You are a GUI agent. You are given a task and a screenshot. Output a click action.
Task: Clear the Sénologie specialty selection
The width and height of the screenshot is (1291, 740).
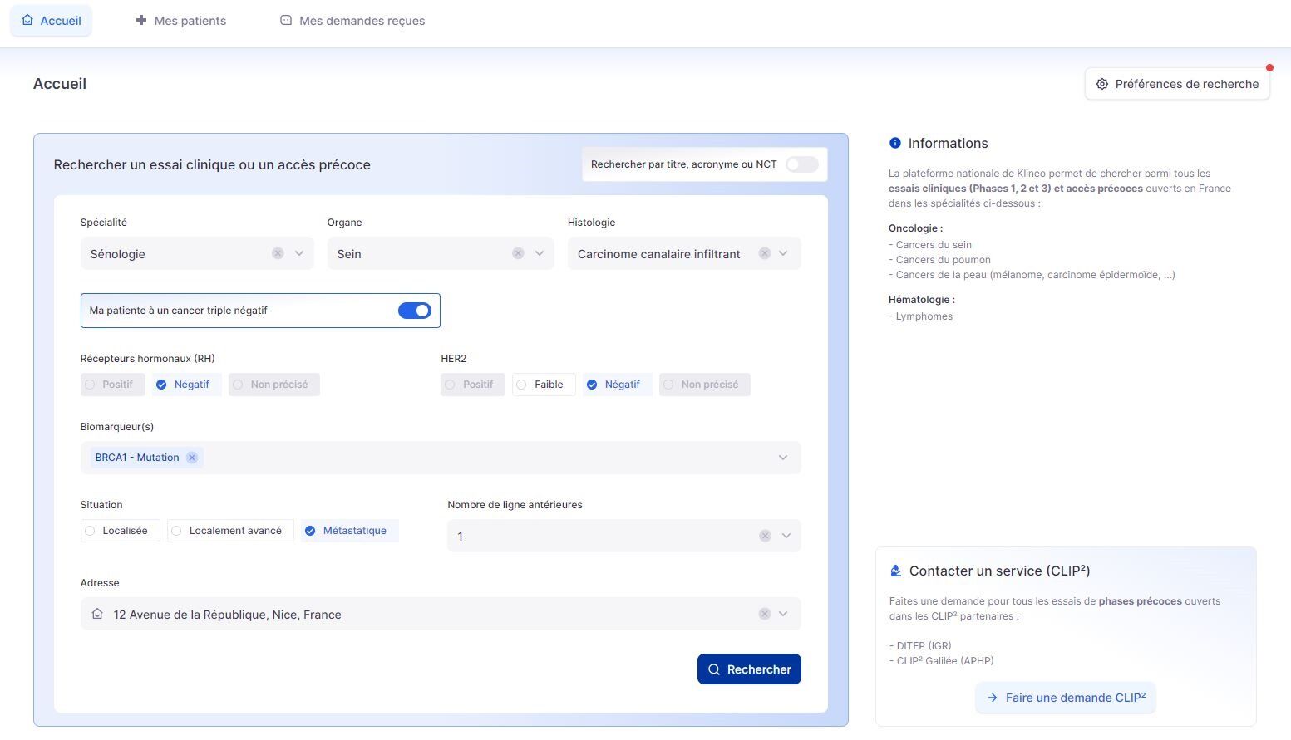point(278,253)
